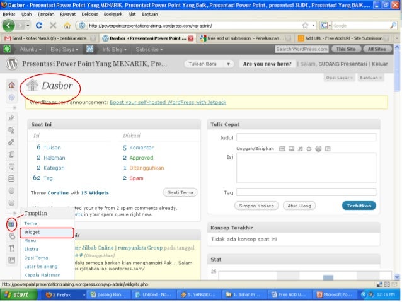The height and width of the screenshot is (302, 402).
Task: Click the Tag input field in Tulis Cepat
Action: 306,192
